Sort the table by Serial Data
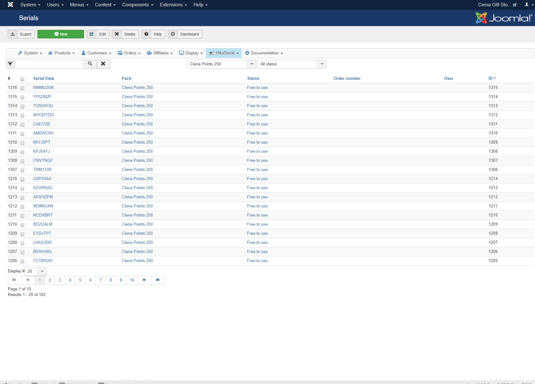 tap(44, 79)
